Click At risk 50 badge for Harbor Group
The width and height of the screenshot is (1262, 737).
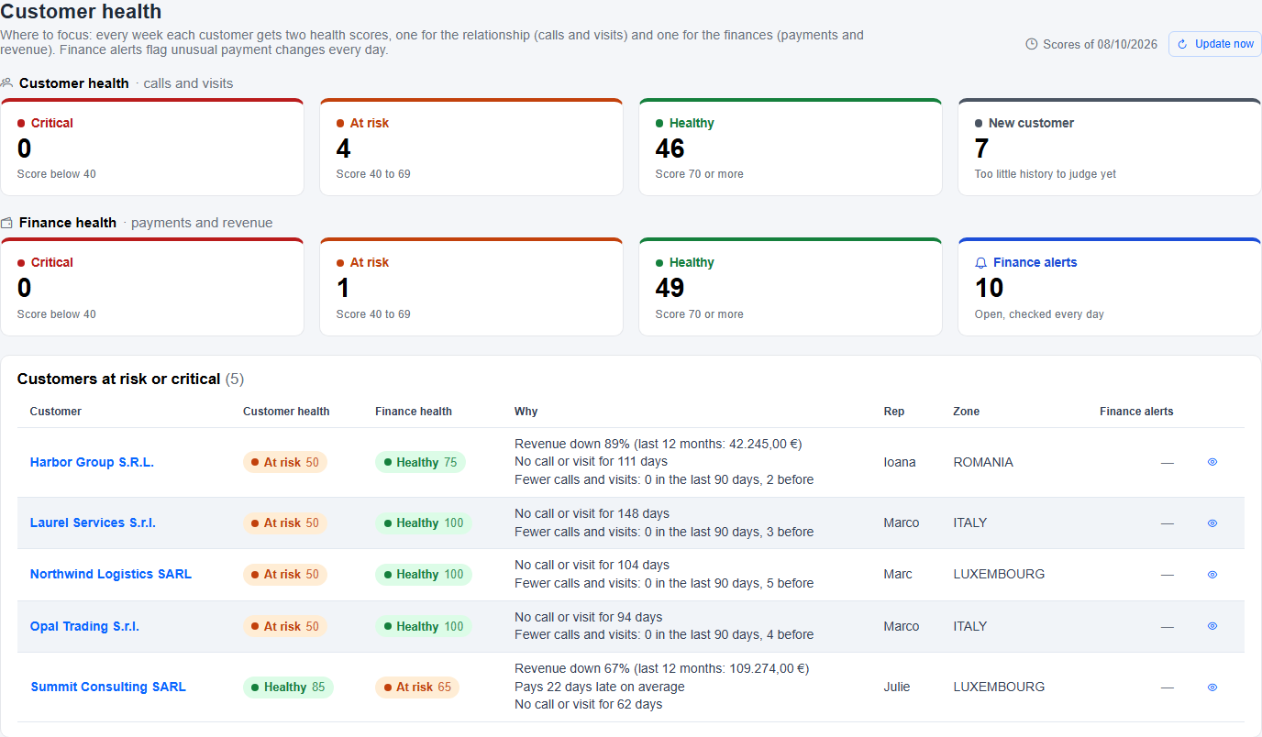click(285, 462)
